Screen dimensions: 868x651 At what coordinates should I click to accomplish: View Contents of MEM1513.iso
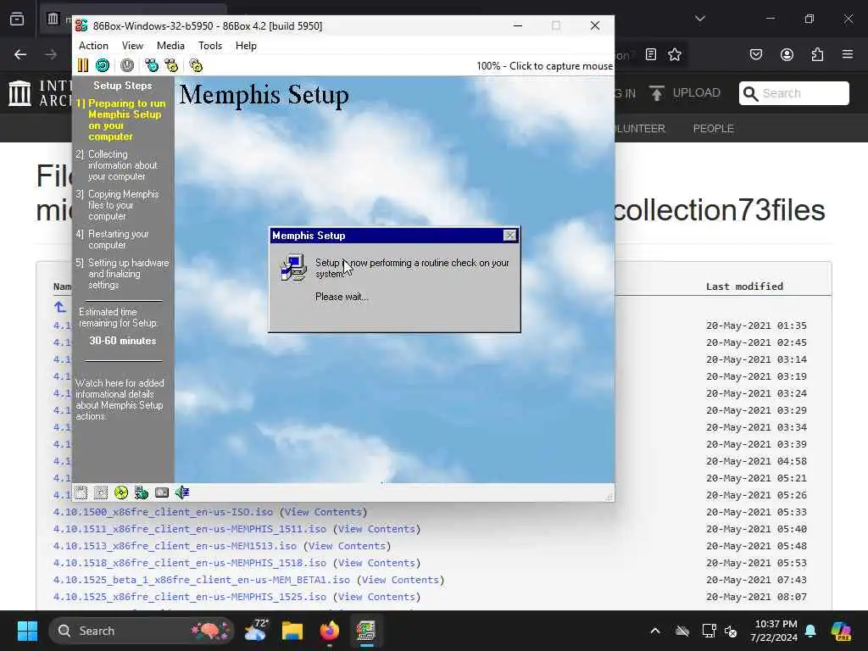pyautogui.click(x=347, y=546)
